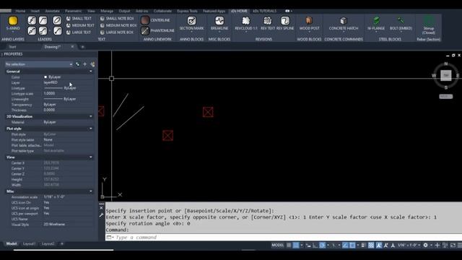Toggle ortho mode in status bar

point(315,246)
